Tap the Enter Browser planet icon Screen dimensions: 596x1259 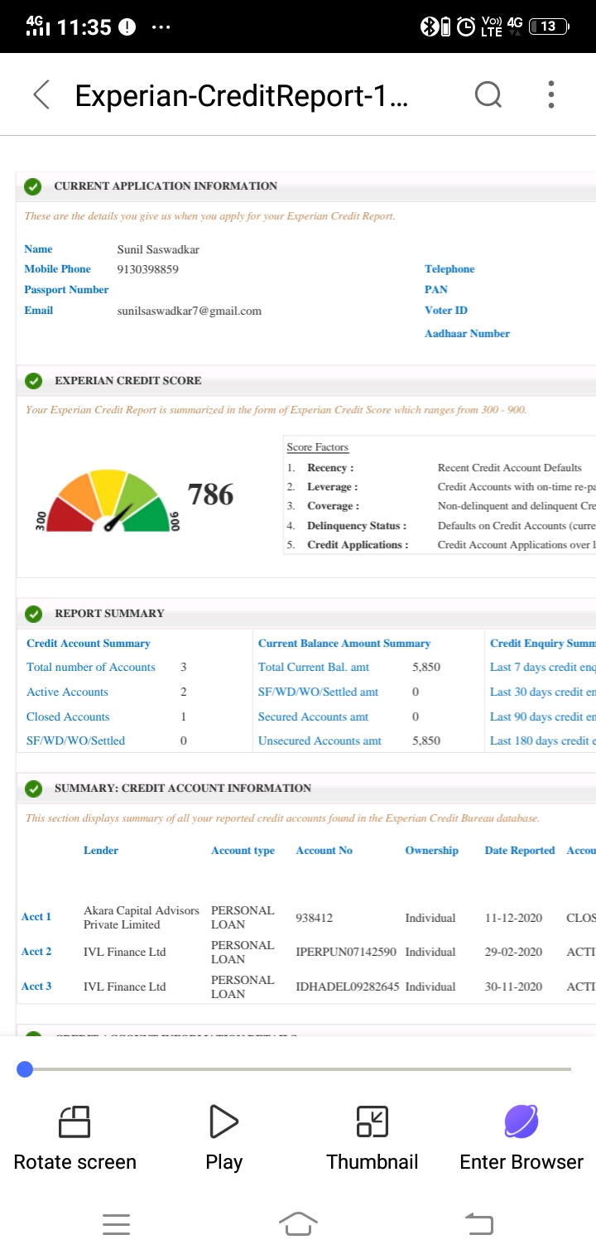pyautogui.click(x=521, y=1122)
